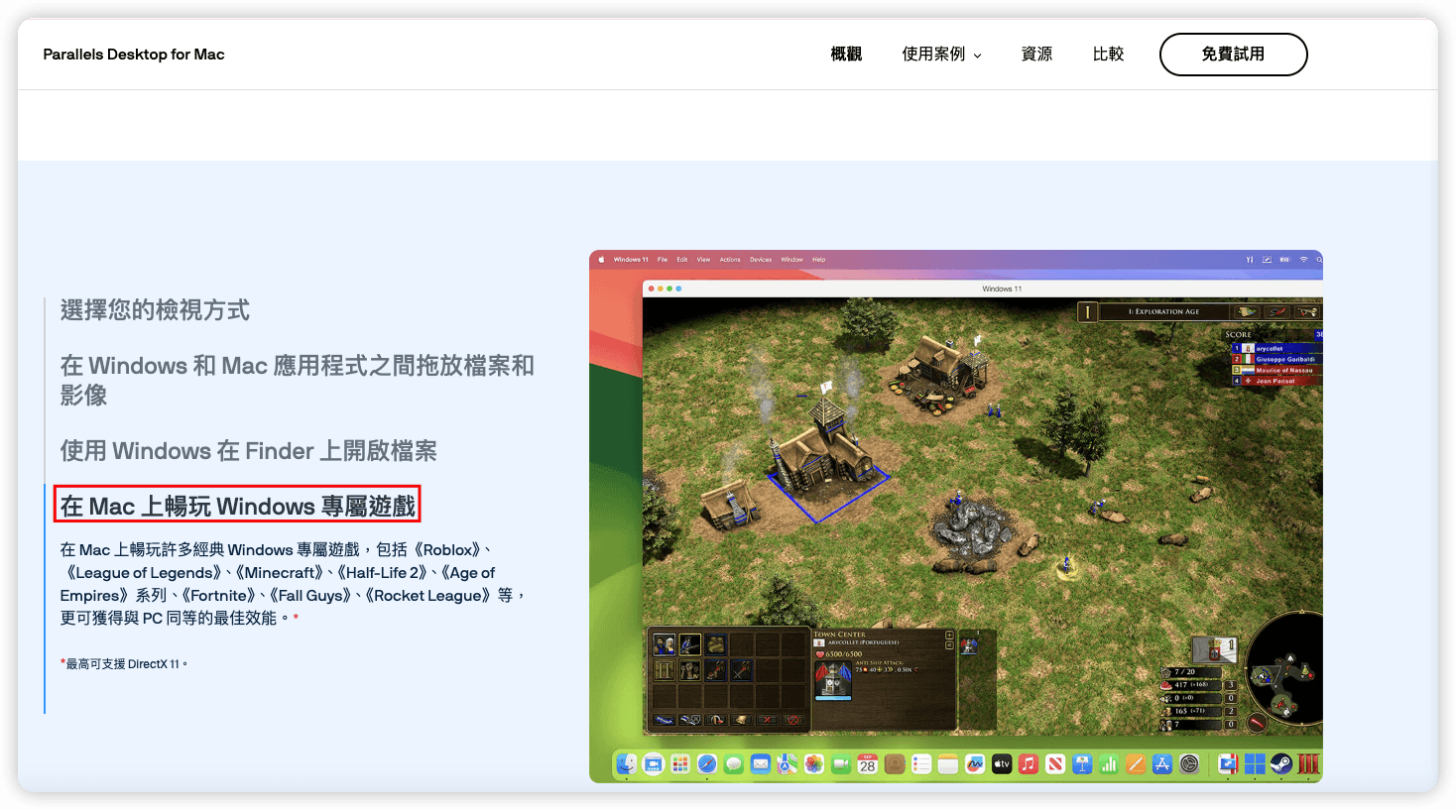Image resolution: width=1456 pixels, height=810 pixels.
Task: Open the Calendar icon showing 28
Action: click(x=868, y=764)
